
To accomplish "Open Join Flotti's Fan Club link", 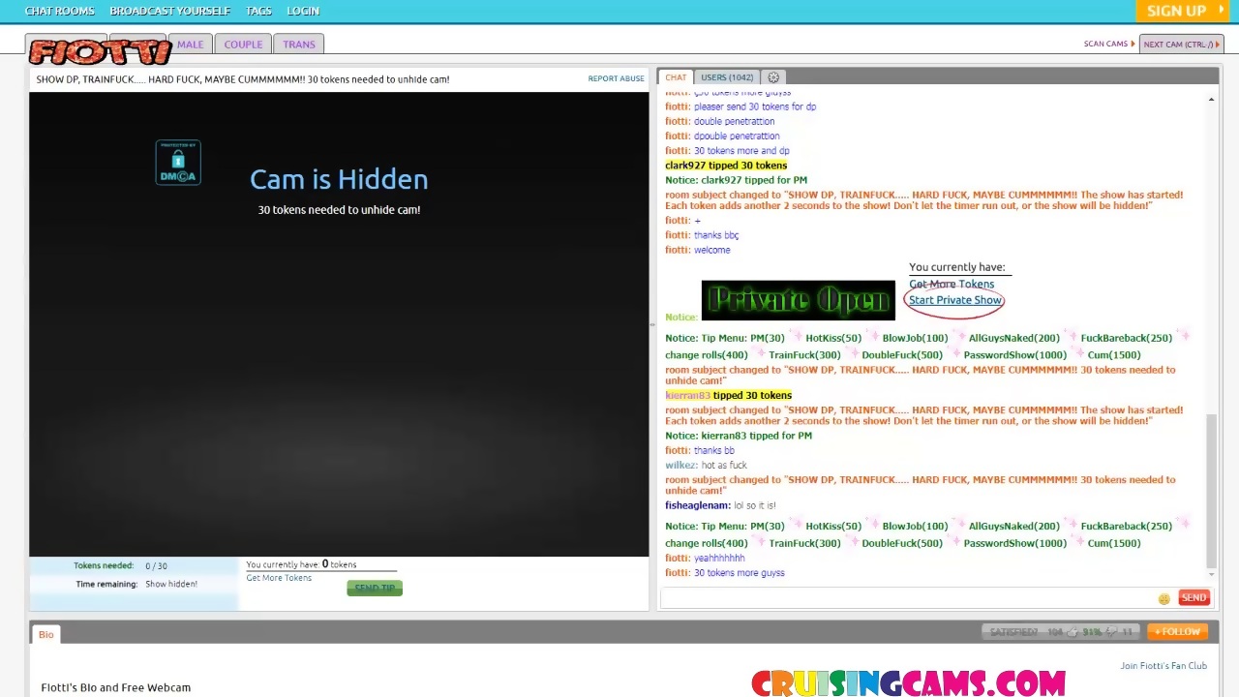I will point(1163,666).
